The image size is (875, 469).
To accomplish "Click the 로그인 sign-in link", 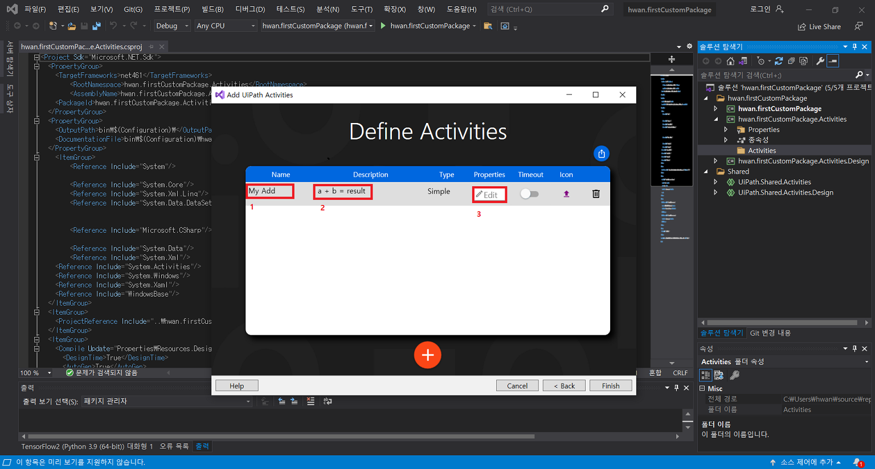I will tap(767, 9).
